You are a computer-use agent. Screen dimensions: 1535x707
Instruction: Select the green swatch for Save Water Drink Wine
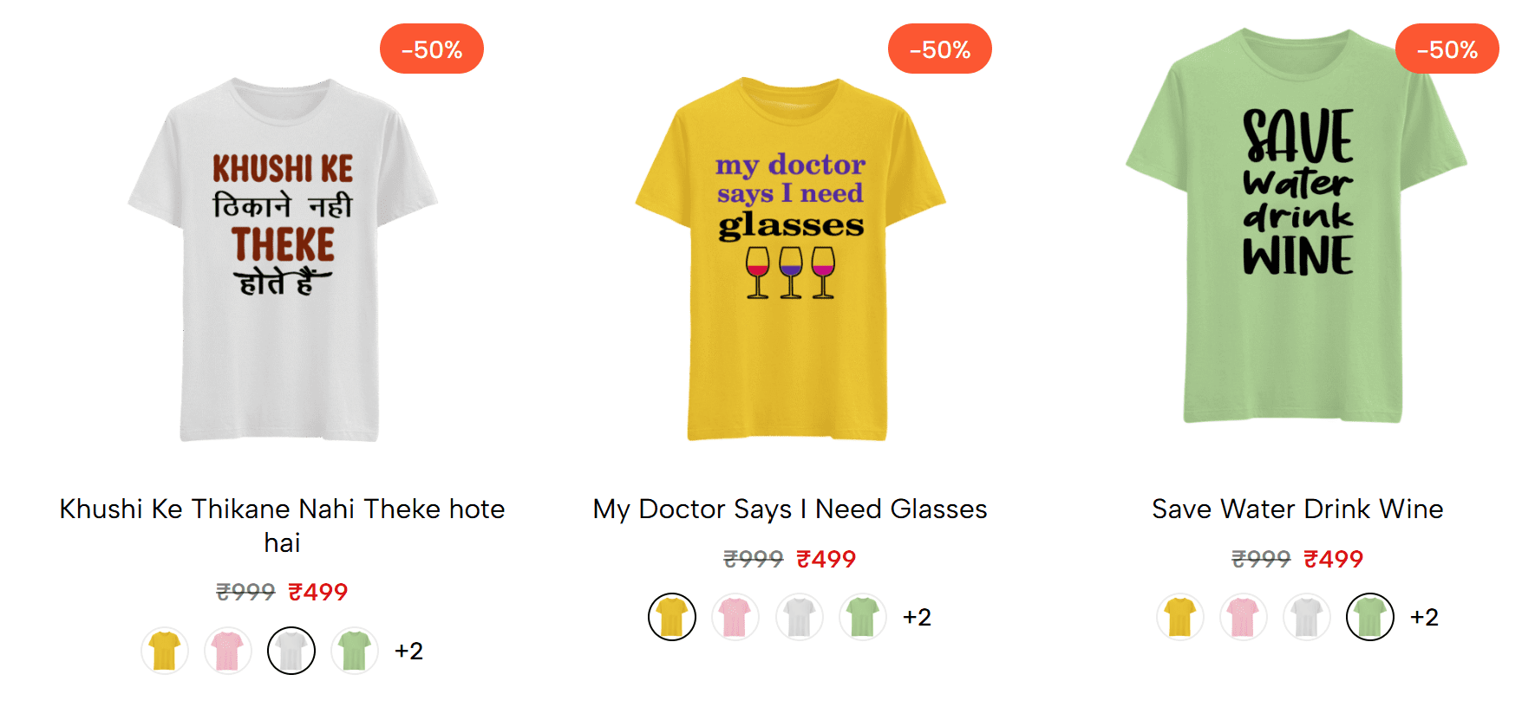pos(1369,617)
